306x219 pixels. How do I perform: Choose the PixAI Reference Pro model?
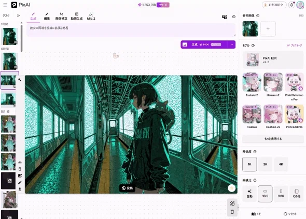click(294, 86)
